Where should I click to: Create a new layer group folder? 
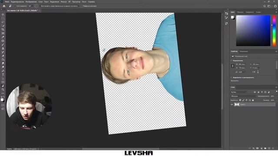(x=265, y=148)
